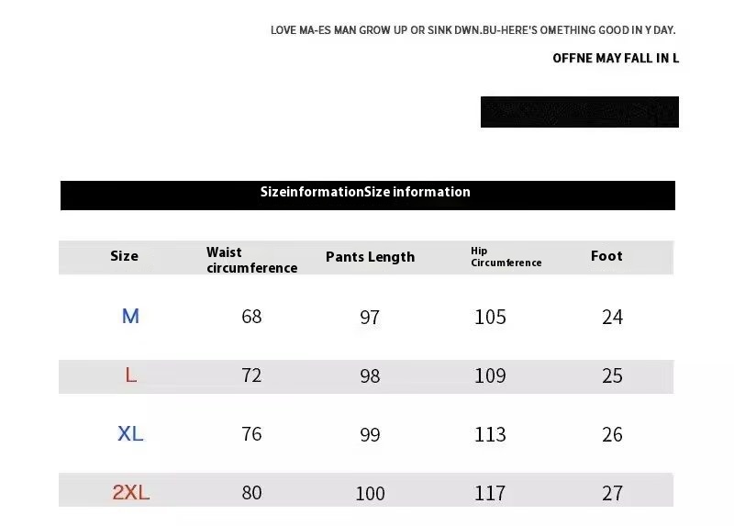Click foot value 27 in 2XL row

612,493
